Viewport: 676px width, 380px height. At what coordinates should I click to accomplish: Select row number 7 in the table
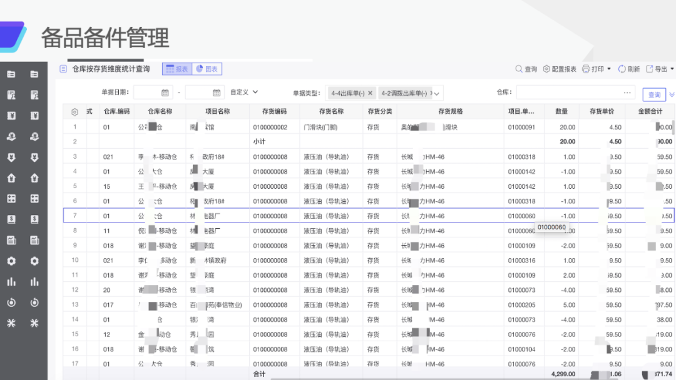(74, 216)
